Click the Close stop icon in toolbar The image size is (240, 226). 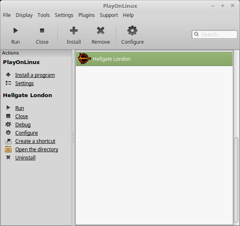tap(42, 31)
